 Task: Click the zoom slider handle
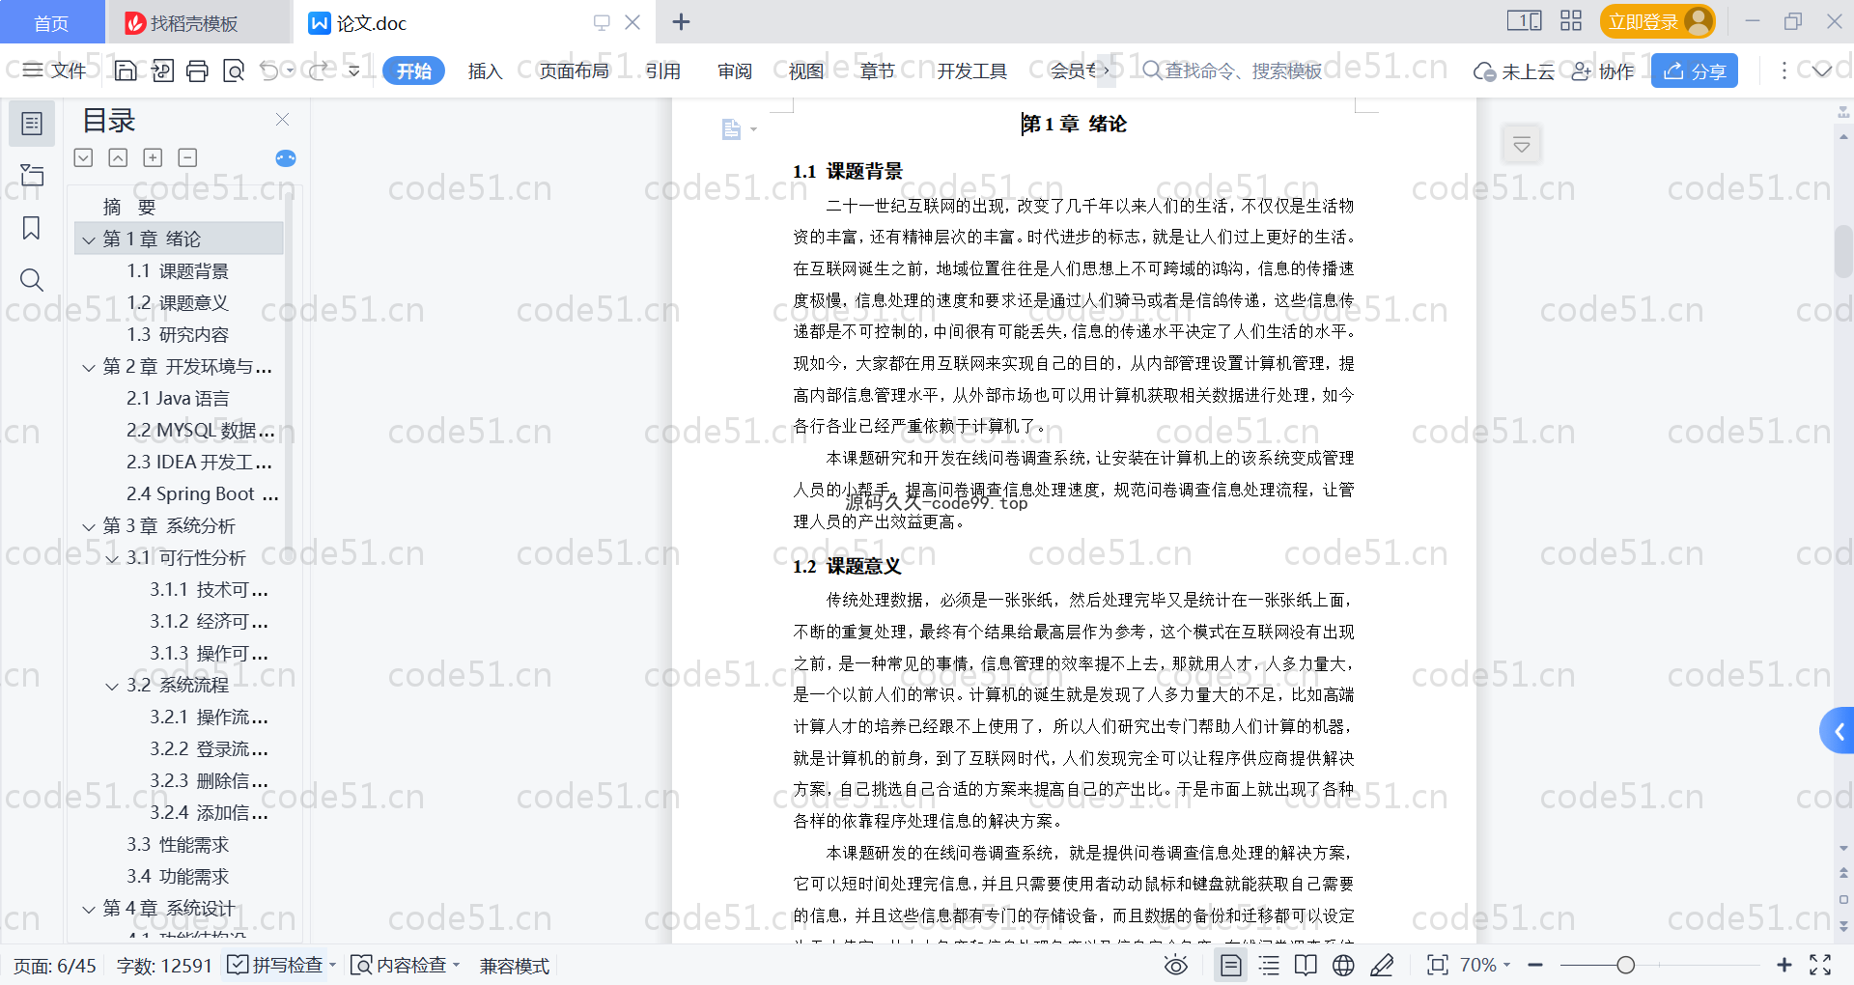(x=1626, y=965)
